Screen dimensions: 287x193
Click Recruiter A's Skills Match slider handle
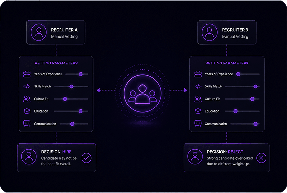click(x=71, y=86)
